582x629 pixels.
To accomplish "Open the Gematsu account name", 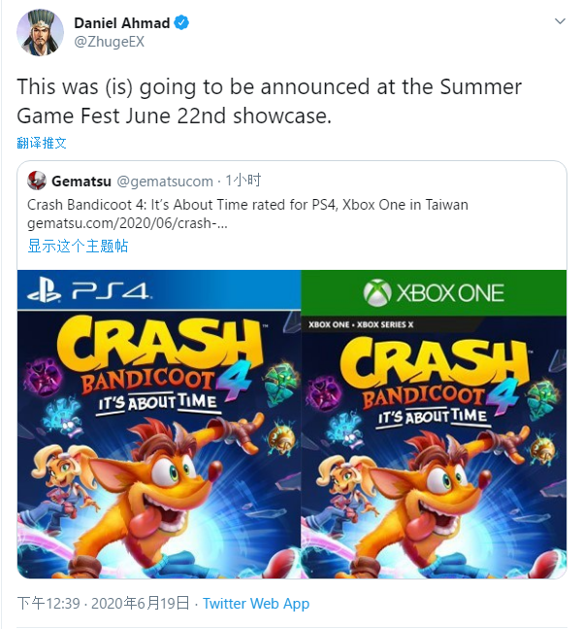I will click(x=81, y=182).
